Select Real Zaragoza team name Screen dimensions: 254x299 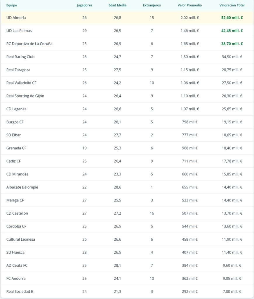[x=18, y=70]
